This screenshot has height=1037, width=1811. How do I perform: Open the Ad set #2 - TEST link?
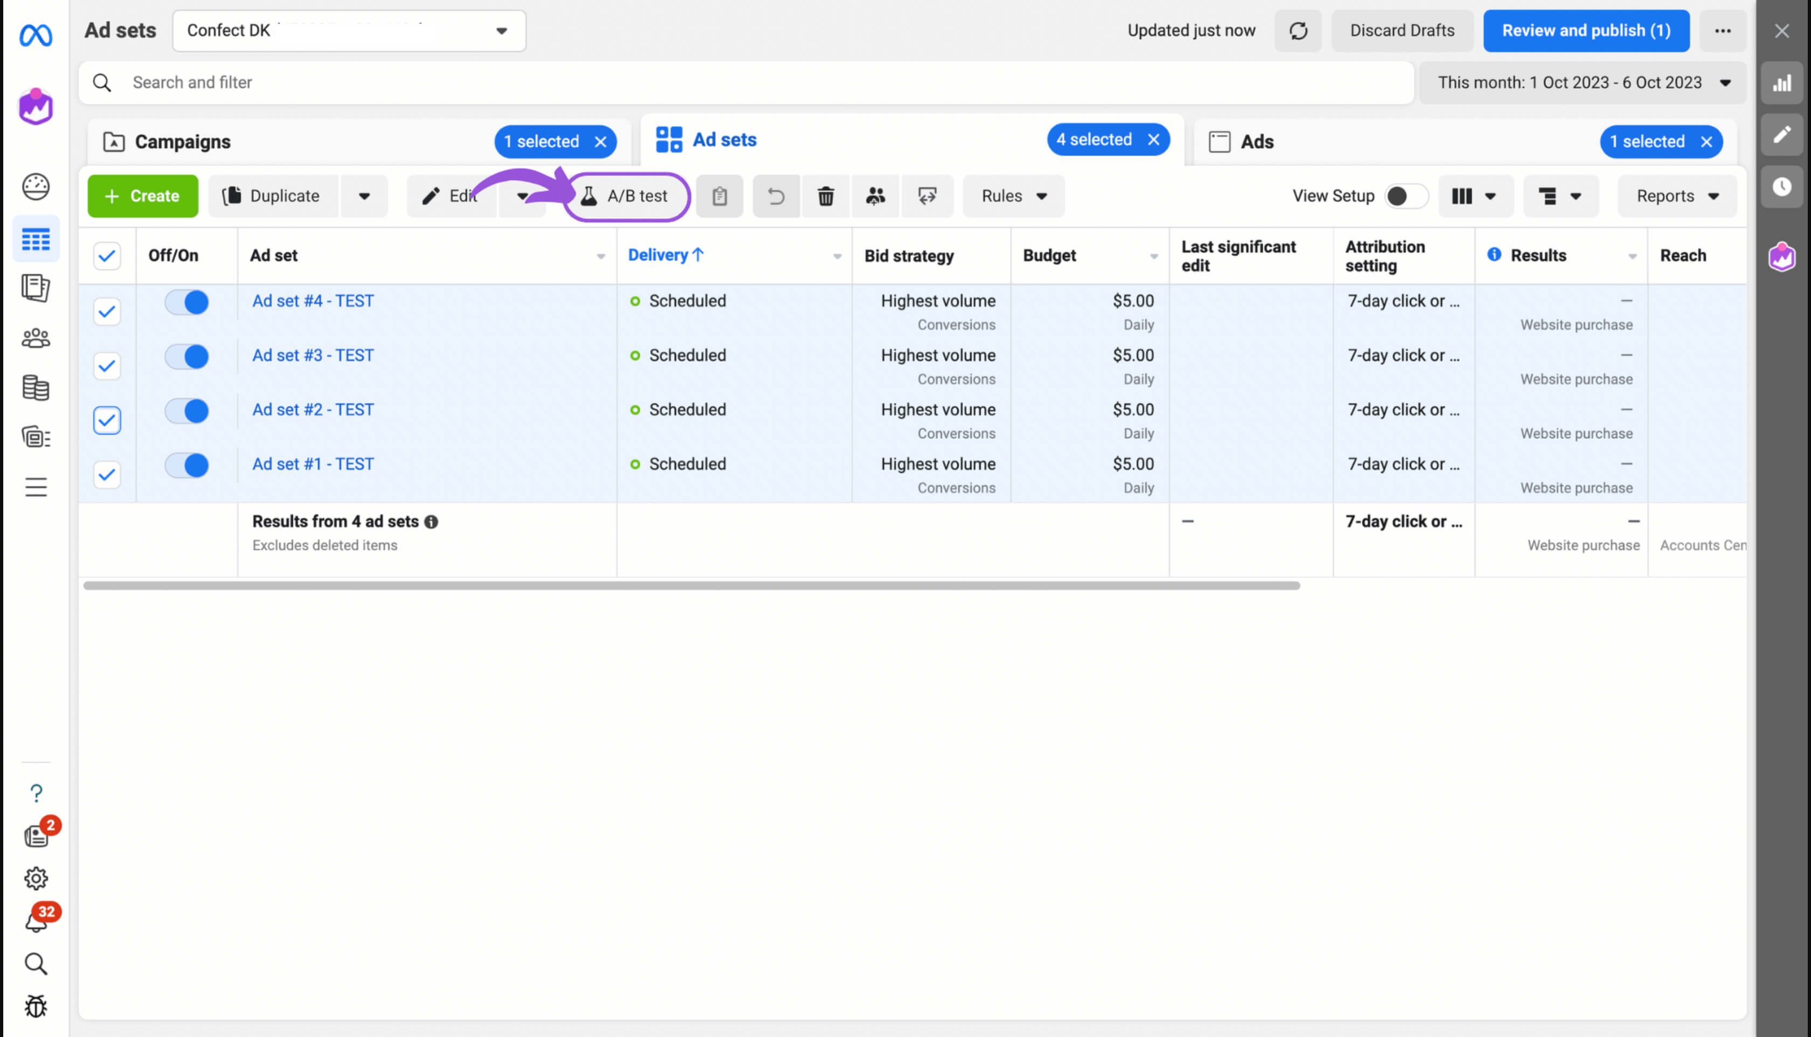click(313, 410)
